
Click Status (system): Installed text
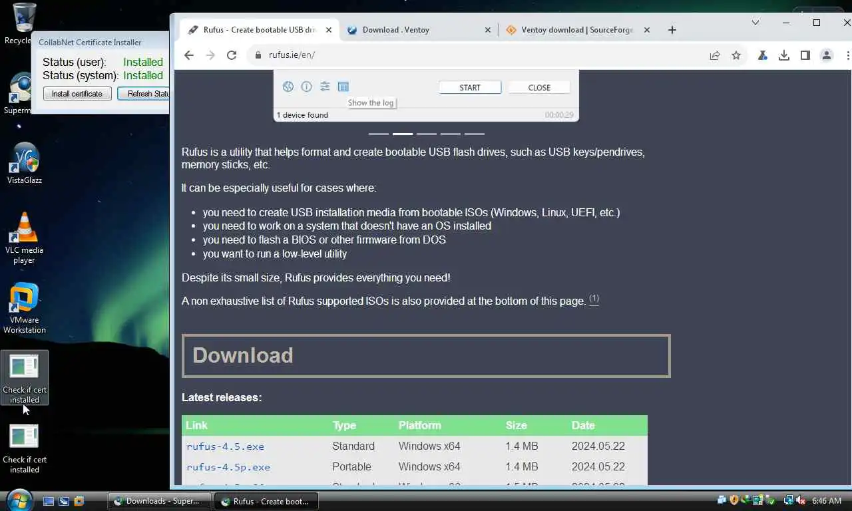point(103,75)
